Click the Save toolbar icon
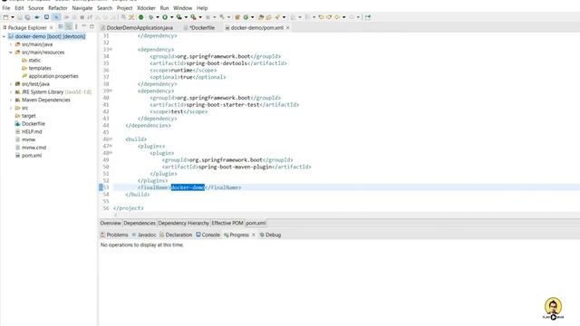 pyautogui.click(x=20, y=17)
